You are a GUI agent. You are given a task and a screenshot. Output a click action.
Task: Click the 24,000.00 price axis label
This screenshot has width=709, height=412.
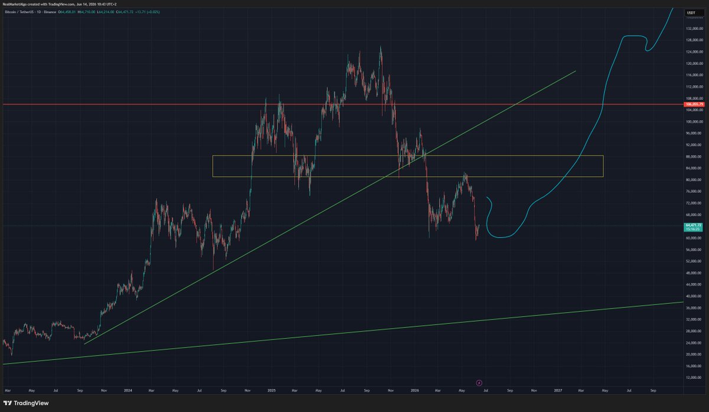pyautogui.click(x=693, y=343)
